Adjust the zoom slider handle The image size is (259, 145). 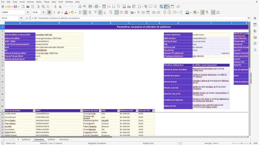[x=242, y=143]
